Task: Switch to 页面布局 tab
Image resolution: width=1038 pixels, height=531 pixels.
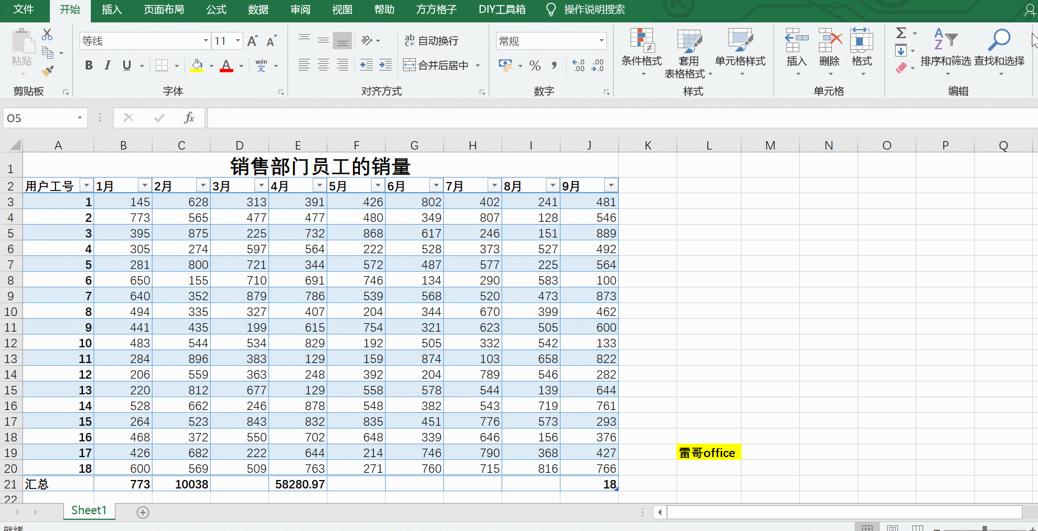Action: (x=164, y=10)
